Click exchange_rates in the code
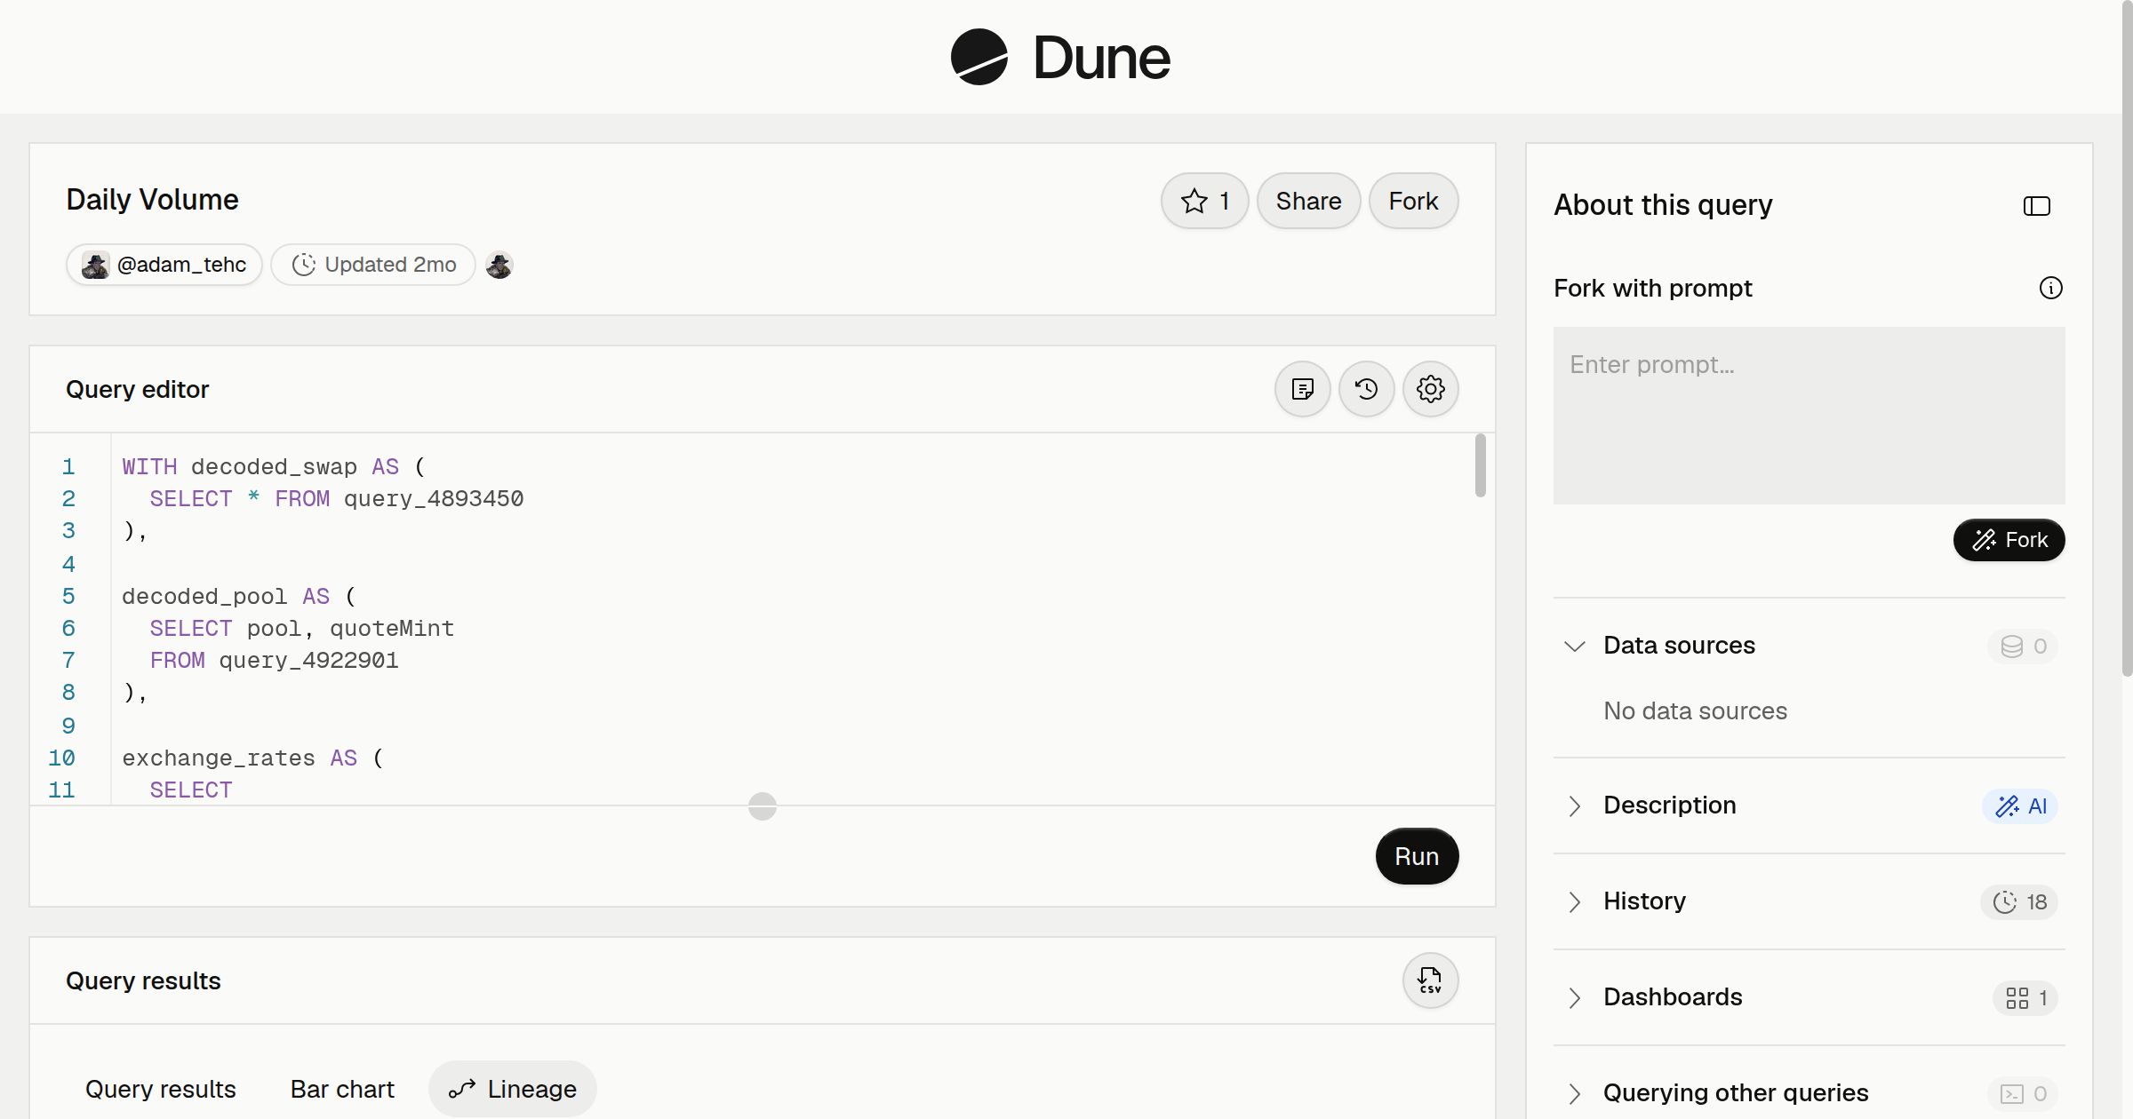Image resolution: width=2133 pixels, height=1119 pixels. (x=219, y=758)
